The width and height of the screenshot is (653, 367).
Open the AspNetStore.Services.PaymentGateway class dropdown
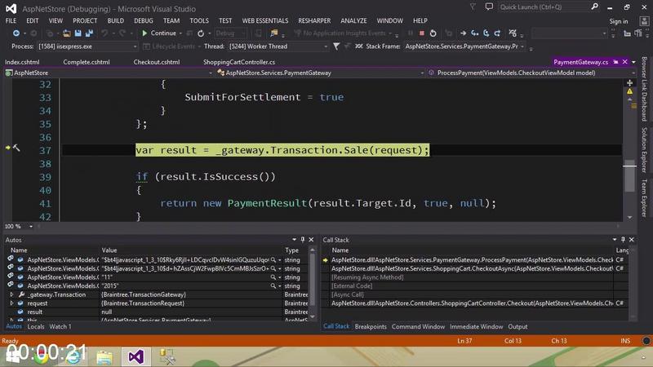coord(320,73)
